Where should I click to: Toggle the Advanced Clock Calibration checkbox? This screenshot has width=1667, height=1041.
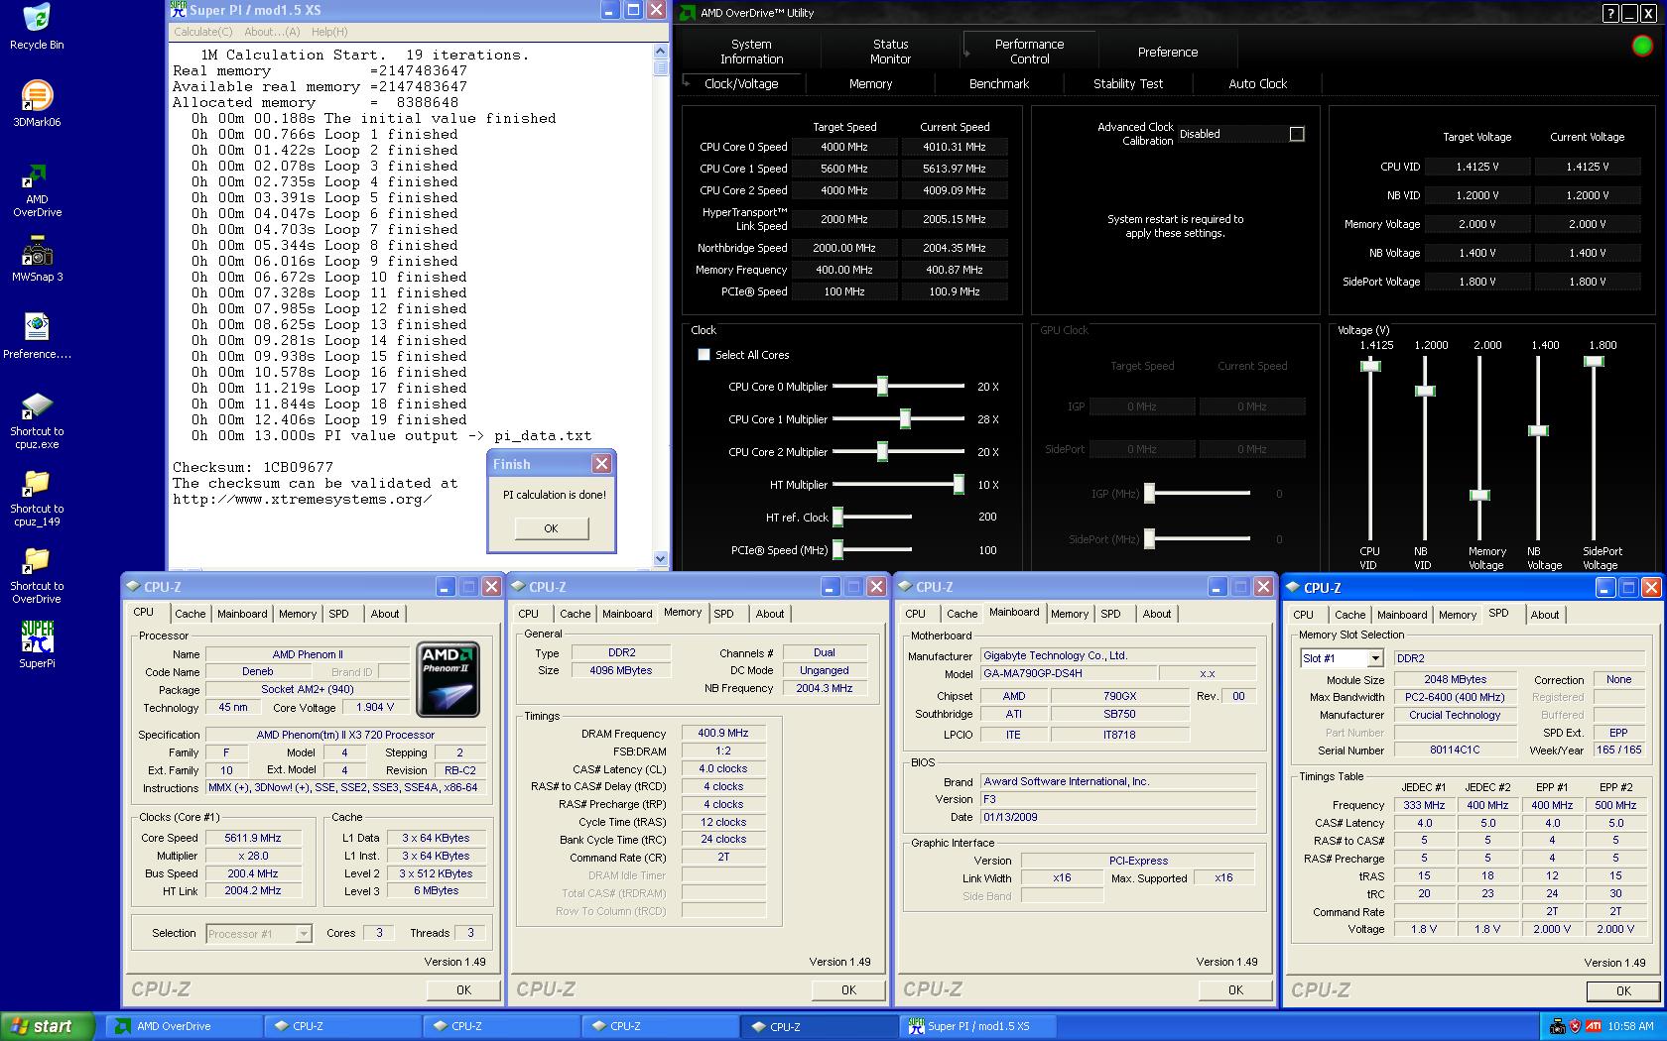1297,134
